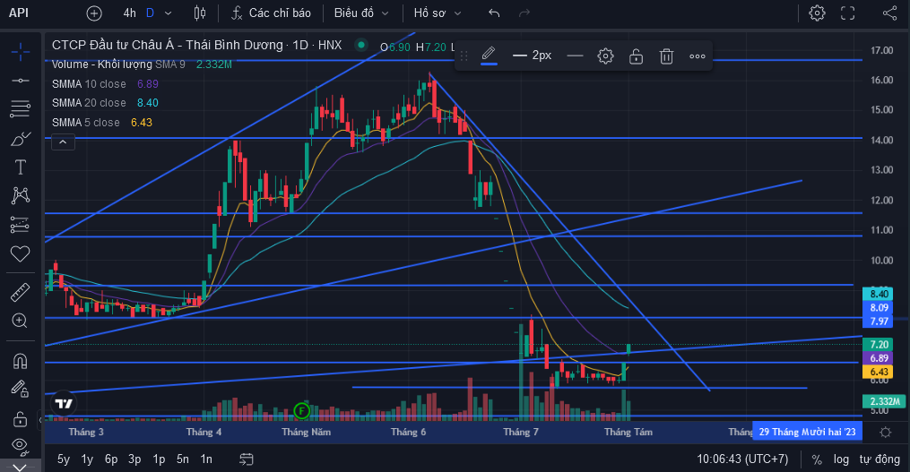The height and width of the screenshot is (472, 910).
Task: Click the share chart icon
Action: [889, 13]
